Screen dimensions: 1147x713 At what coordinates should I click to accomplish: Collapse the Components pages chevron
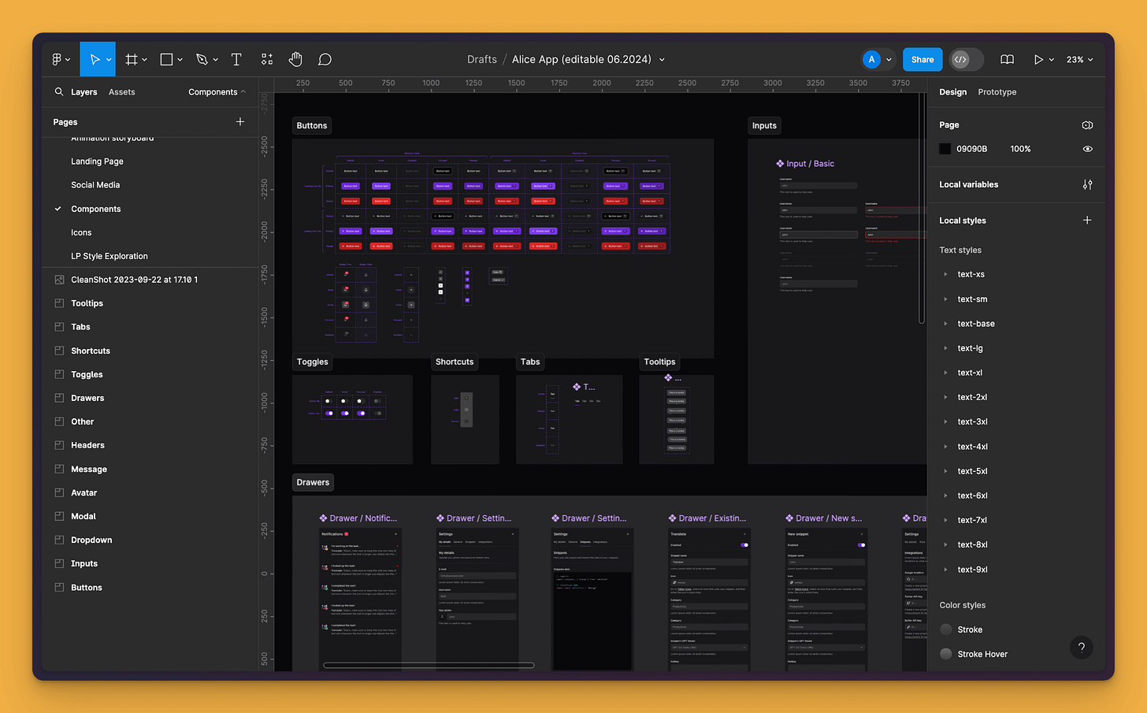click(x=243, y=92)
